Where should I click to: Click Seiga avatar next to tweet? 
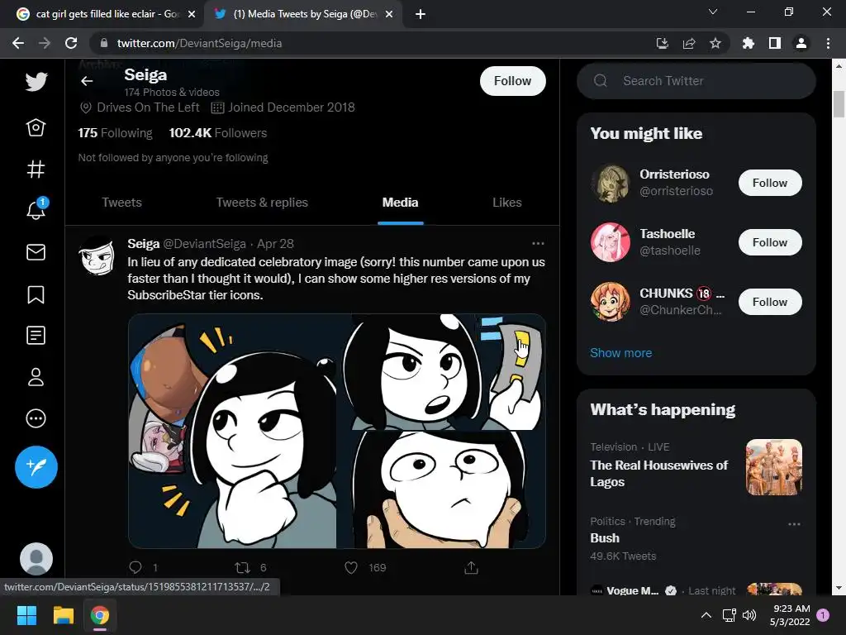pyautogui.click(x=97, y=256)
